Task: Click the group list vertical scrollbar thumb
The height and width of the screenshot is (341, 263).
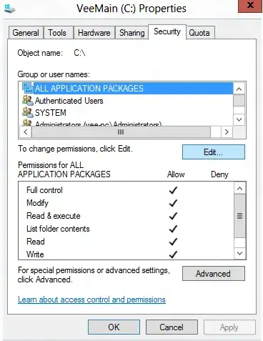Action: click(x=239, y=100)
